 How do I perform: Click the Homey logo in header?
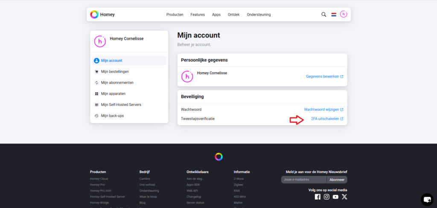(x=102, y=15)
